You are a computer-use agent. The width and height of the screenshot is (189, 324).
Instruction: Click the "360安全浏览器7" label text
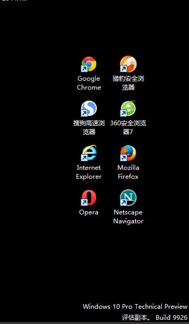click(128, 127)
